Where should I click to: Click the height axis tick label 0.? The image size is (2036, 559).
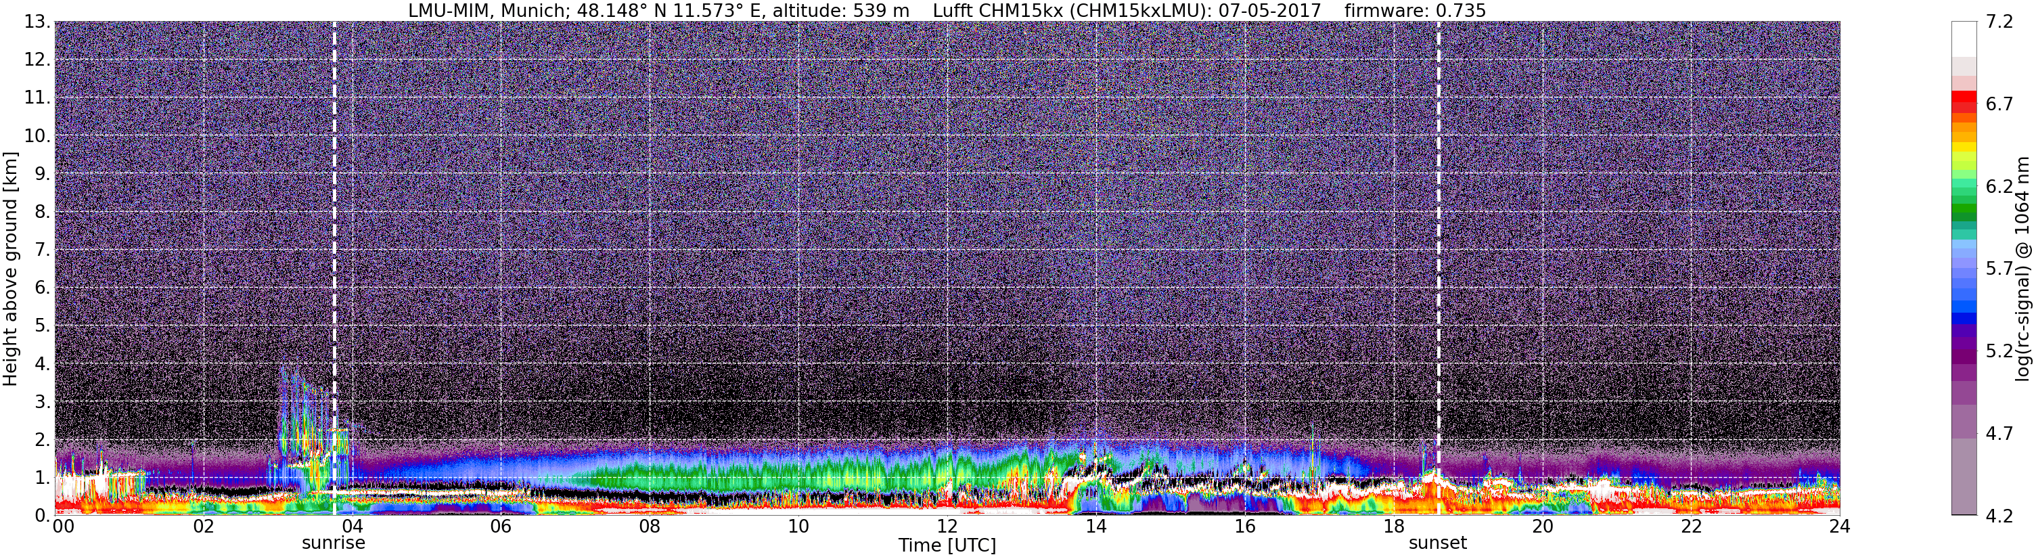(x=43, y=515)
